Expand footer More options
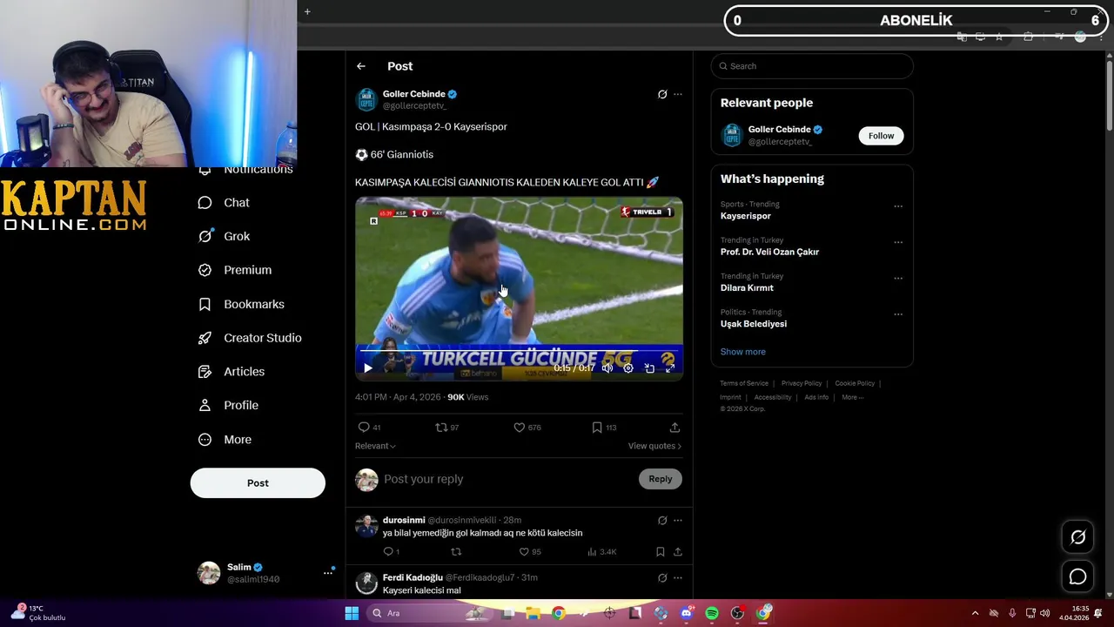This screenshot has height=627, width=1114. click(852, 397)
